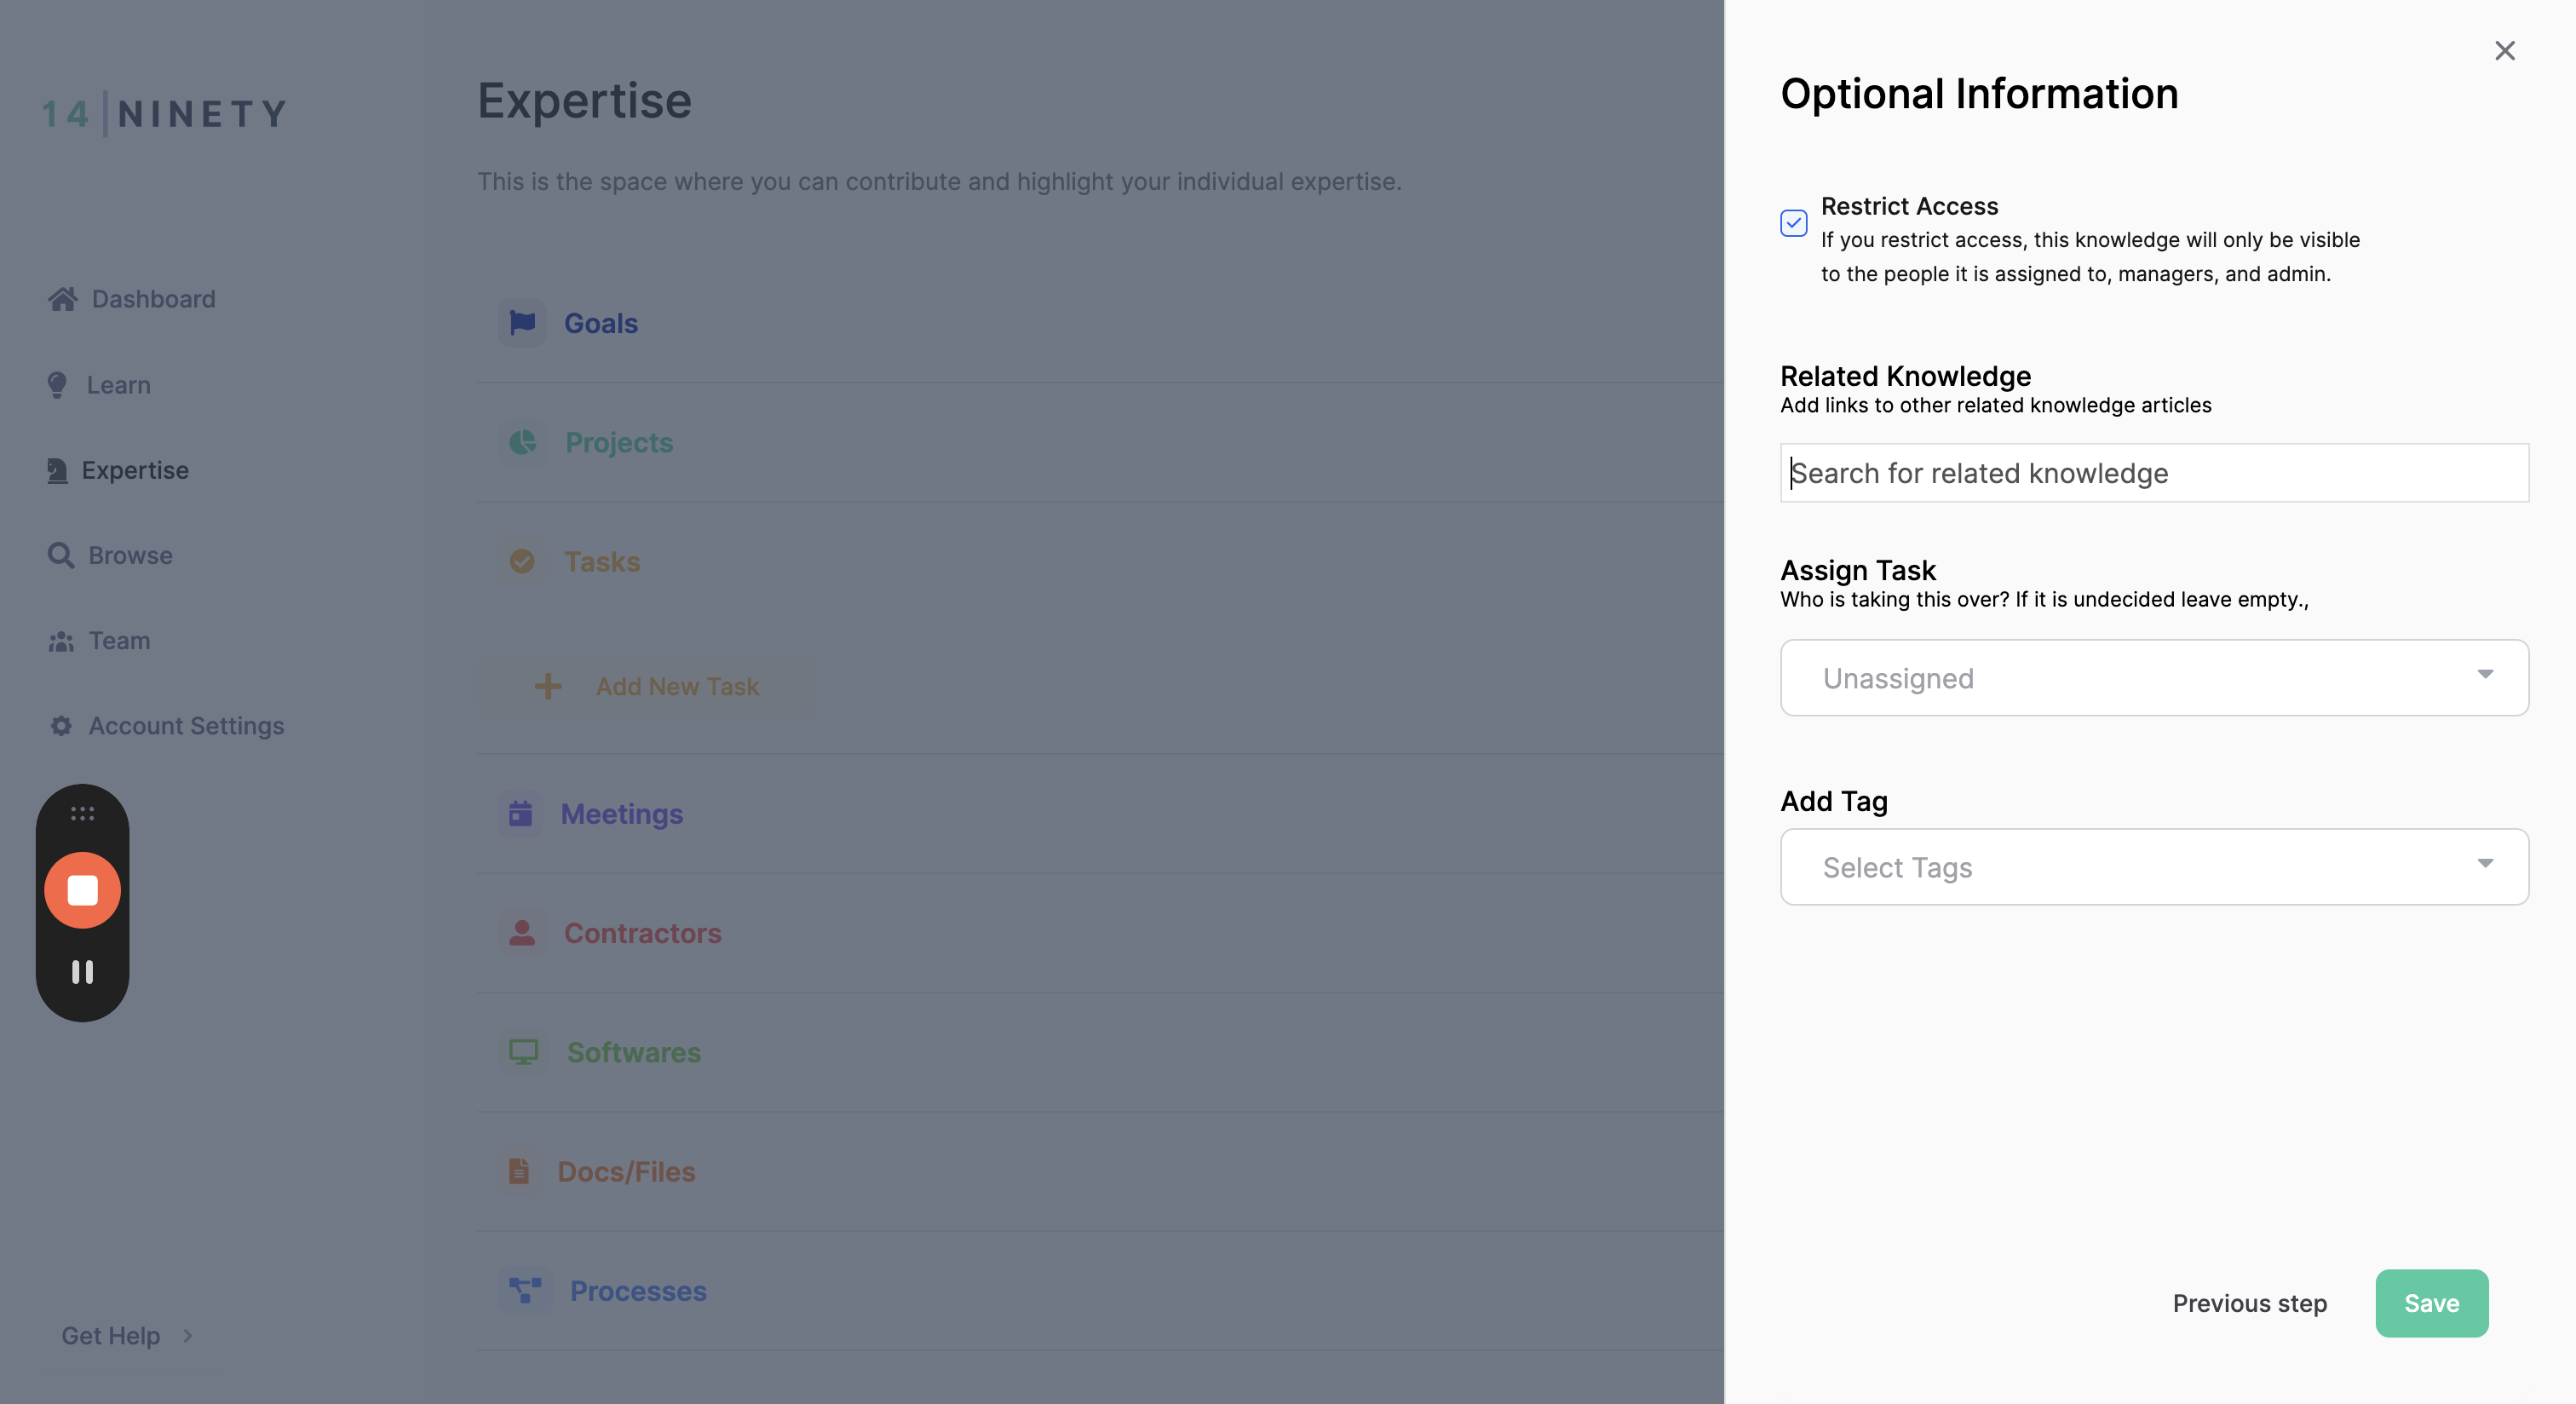The width and height of the screenshot is (2576, 1404).
Task: Click the Softwares monitor icon
Action: click(x=523, y=1051)
